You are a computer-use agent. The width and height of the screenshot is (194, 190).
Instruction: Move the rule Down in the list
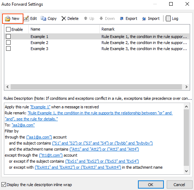[107, 18]
